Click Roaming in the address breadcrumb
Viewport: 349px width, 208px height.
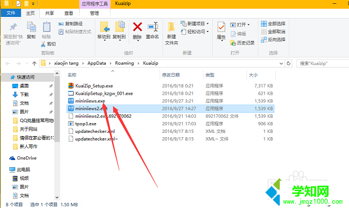pos(124,63)
